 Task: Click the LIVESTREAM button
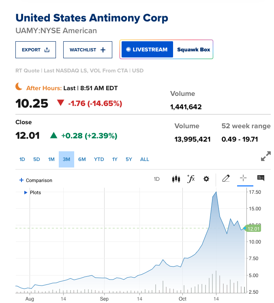[147, 50]
